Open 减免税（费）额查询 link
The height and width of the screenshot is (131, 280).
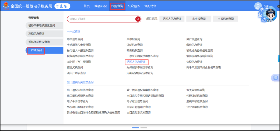(x=79, y=62)
